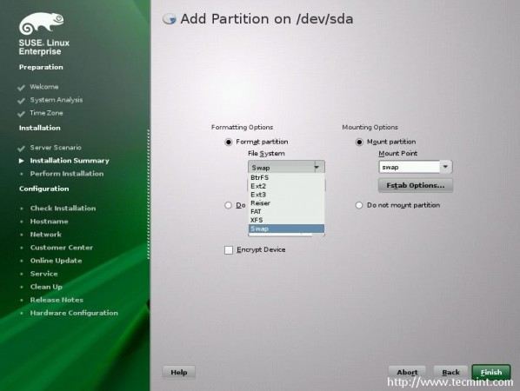Collapse the File System dropdown showing Swap
Viewport: 520px width, 391px height.
pyautogui.click(x=287, y=167)
